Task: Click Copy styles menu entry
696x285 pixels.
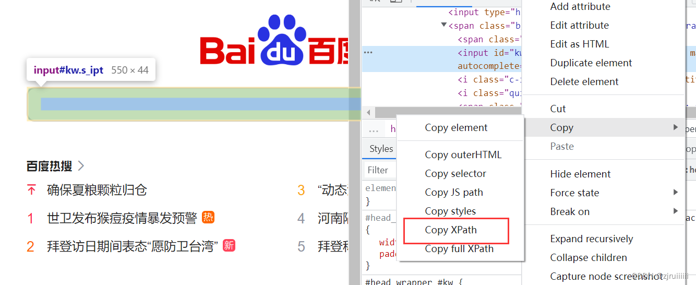Action: (x=450, y=211)
